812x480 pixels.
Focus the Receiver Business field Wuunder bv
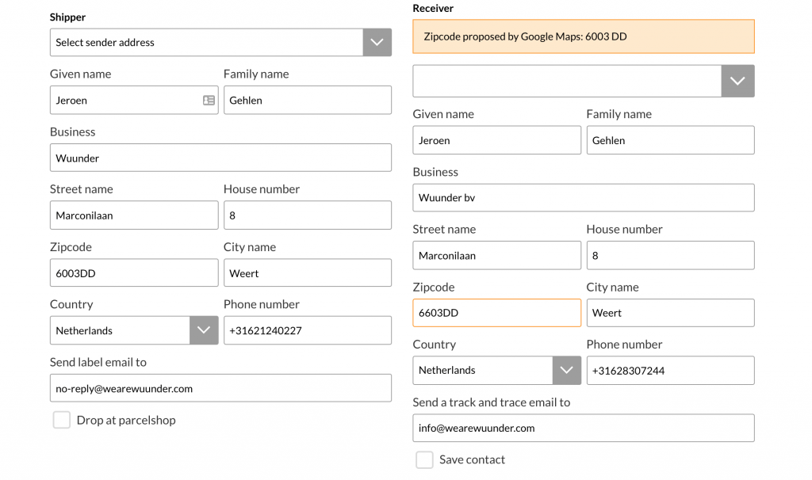(x=584, y=197)
